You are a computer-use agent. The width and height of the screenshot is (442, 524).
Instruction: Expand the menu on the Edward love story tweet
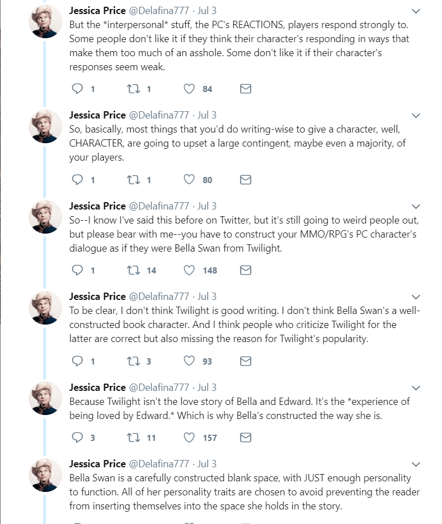(415, 388)
